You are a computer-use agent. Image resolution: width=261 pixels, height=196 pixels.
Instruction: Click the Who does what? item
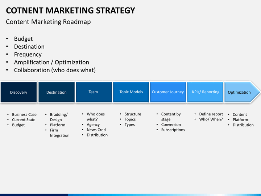96,117
